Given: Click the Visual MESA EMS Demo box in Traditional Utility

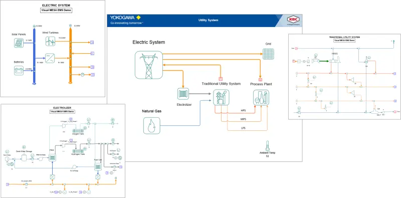Looking at the screenshot, I should (x=344, y=41).
